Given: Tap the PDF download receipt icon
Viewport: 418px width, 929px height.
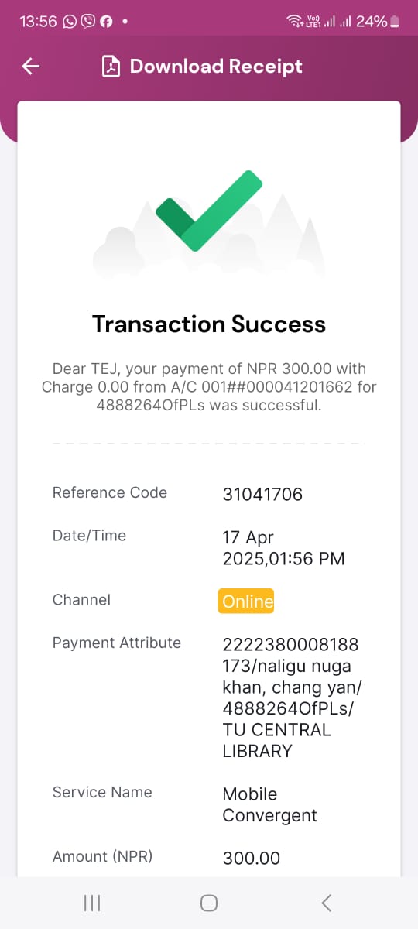Looking at the screenshot, I should [x=111, y=67].
